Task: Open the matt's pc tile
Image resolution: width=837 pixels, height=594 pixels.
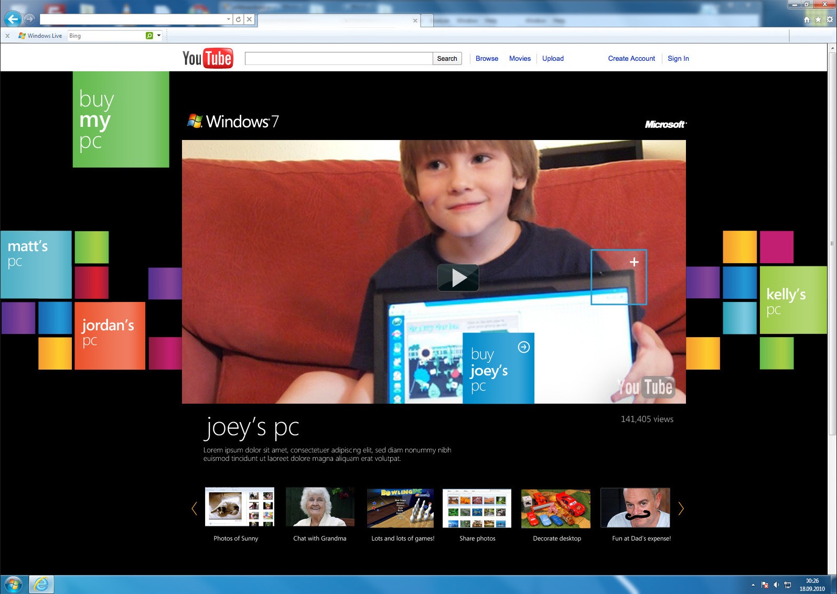Action: click(x=36, y=265)
